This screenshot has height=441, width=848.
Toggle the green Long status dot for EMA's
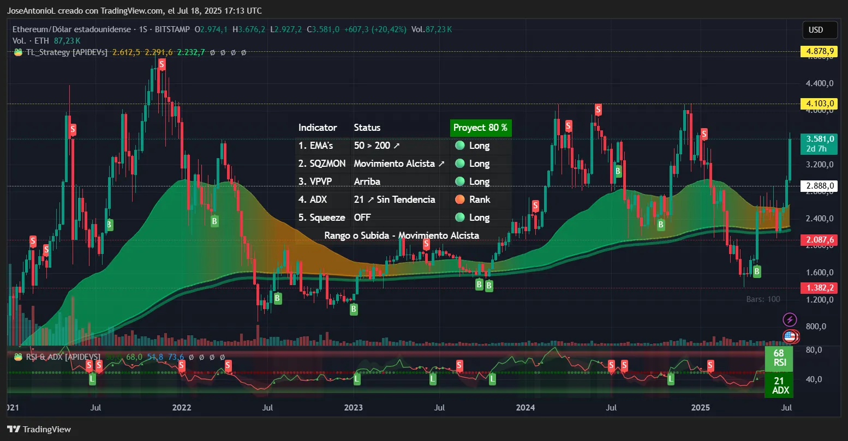[460, 146]
